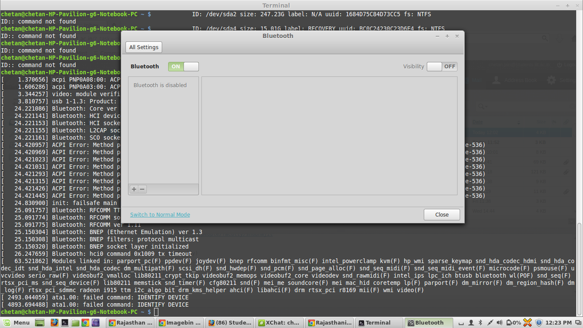Click the show desktop icon in panel
583x328 pixels.
(40, 322)
